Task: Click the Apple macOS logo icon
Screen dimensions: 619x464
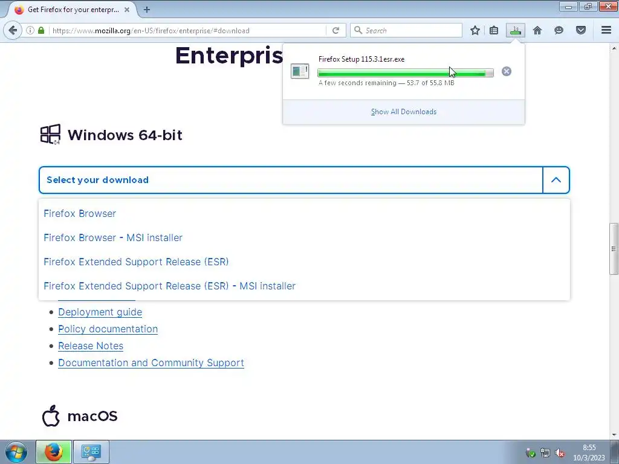Action: click(x=51, y=416)
